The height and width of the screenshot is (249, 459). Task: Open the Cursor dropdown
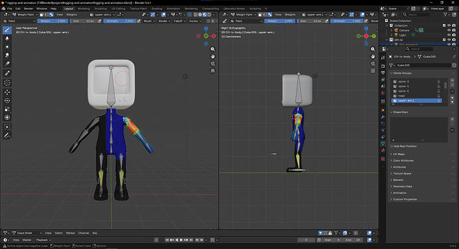(x=195, y=21)
